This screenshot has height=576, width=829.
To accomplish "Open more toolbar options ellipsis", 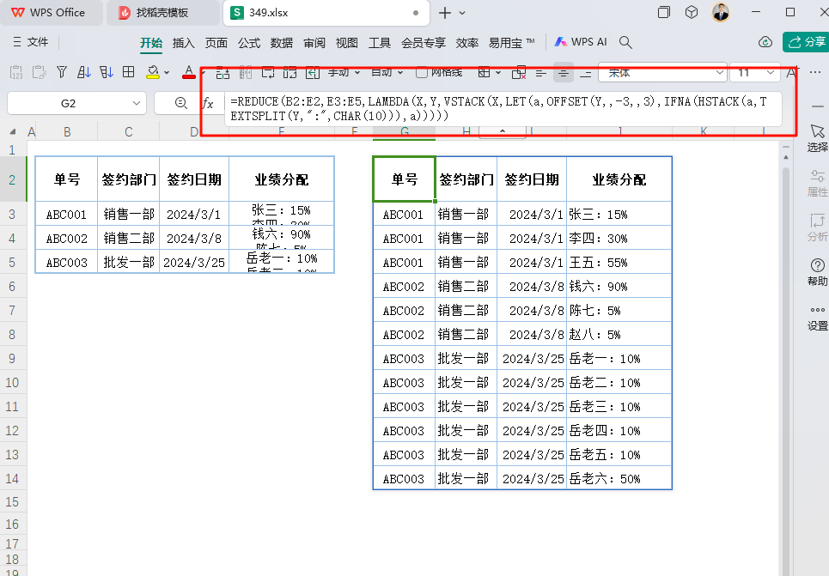I will tap(815, 72).
